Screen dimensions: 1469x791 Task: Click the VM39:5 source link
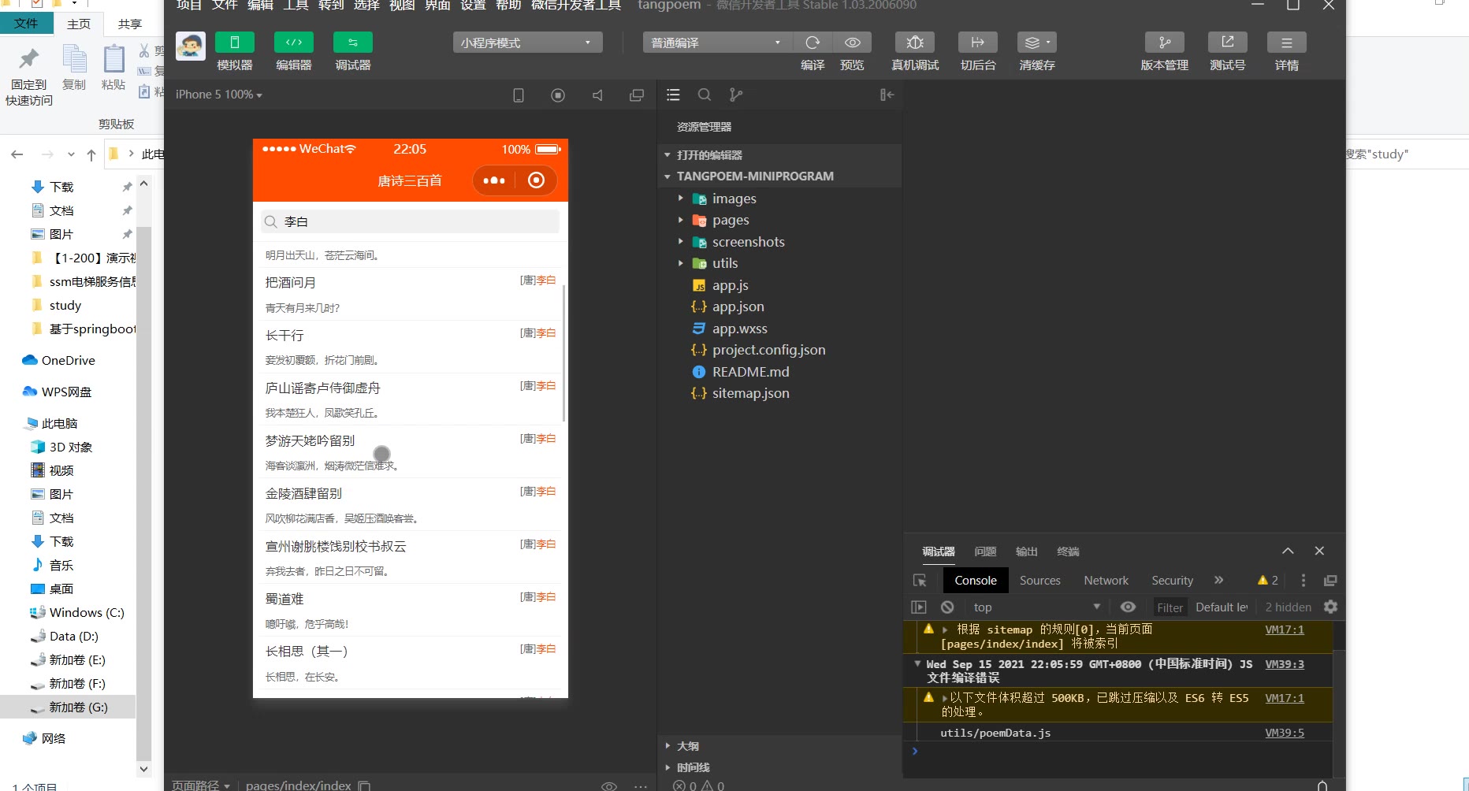[x=1284, y=733]
